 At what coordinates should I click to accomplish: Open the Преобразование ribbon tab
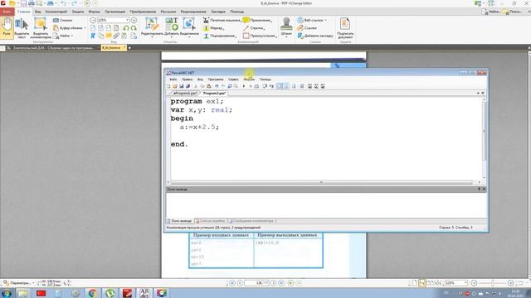pos(143,12)
